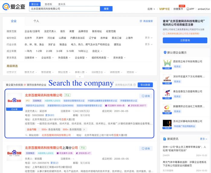Viewport: 211px width, 173px height.
Task: Filter industry by 制造业
Action: [x=63, y=45]
